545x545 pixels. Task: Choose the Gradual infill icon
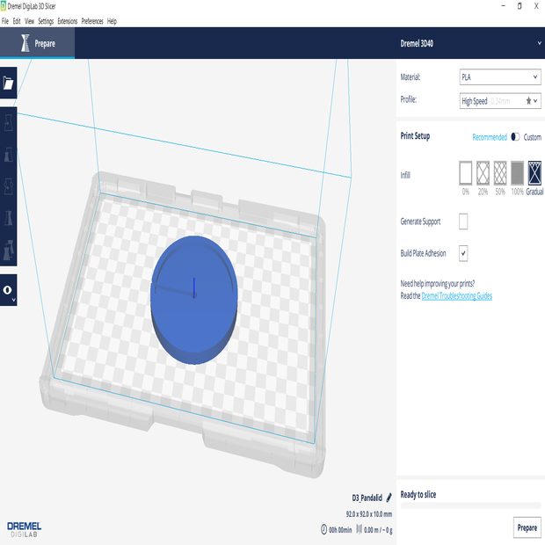(x=534, y=172)
